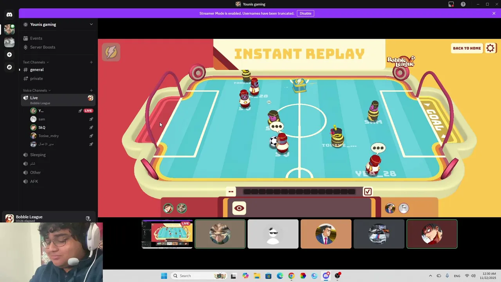Click first left-team player avatar below field

(x=168, y=208)
